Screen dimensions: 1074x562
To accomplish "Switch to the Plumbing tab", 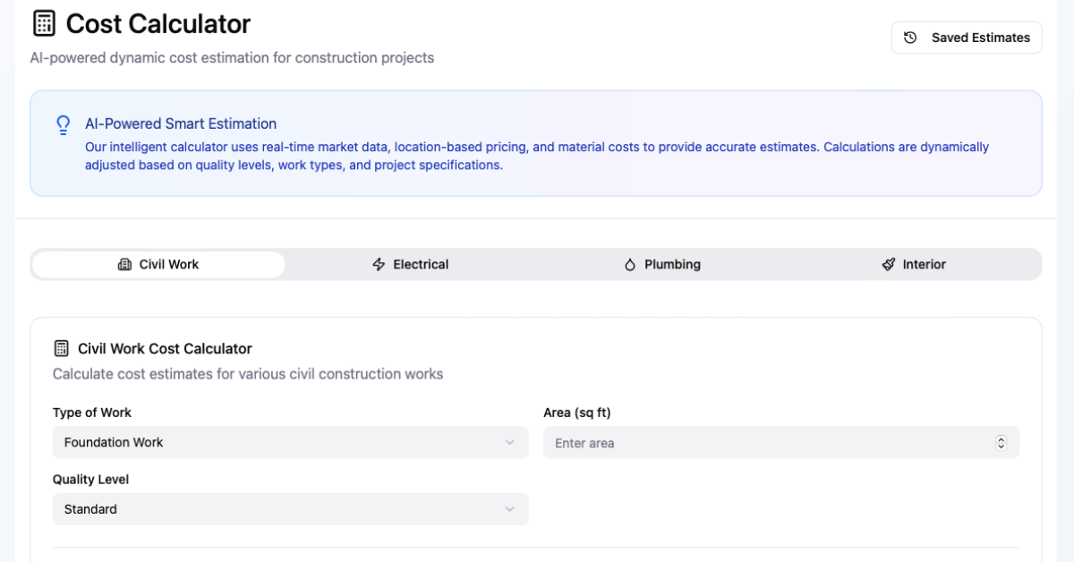I will (662, 264).
